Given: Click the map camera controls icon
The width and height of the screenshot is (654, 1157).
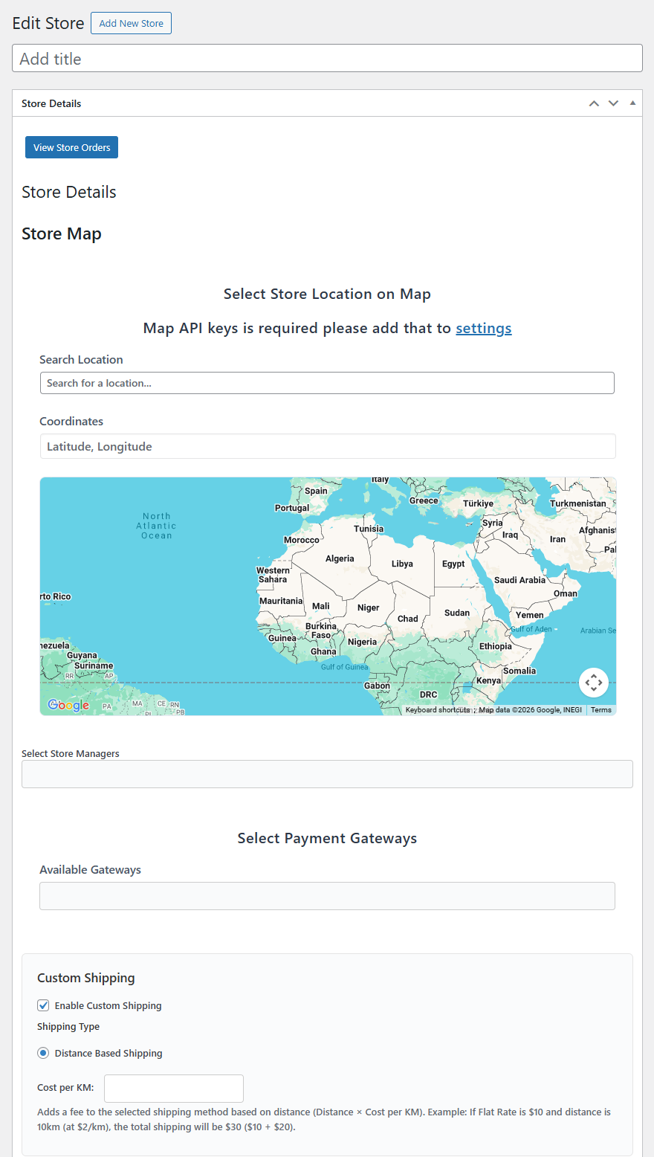Looking at the screenshot, I should click(x=593, y=682).
